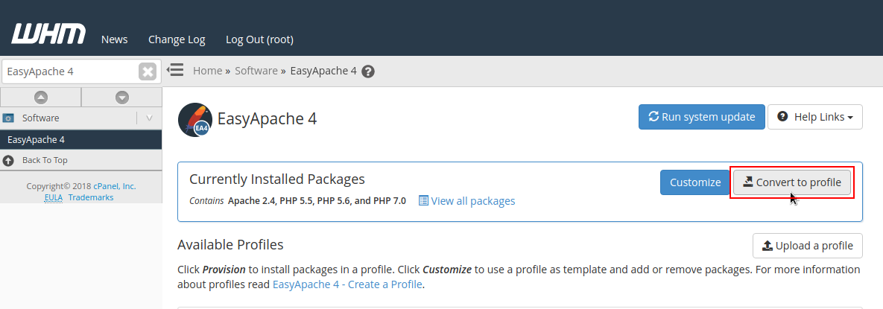Open the EULA link

click(54, 197)
